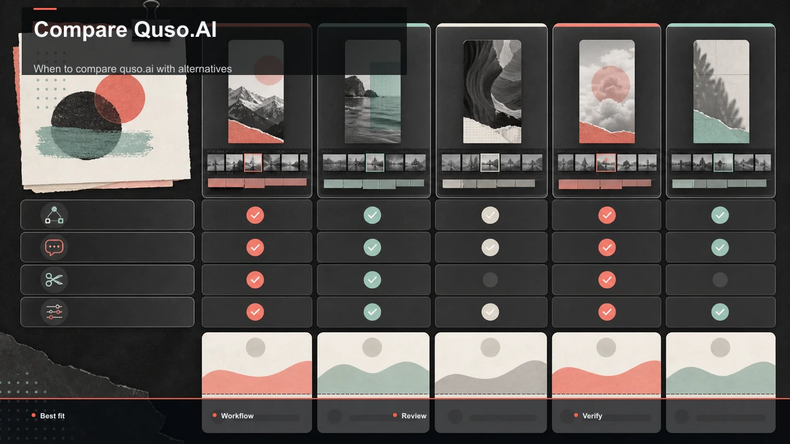Click the coral timeline strip under the mountain filmstrip
Screen dimensions: 790x444
[x=257, y=183]
